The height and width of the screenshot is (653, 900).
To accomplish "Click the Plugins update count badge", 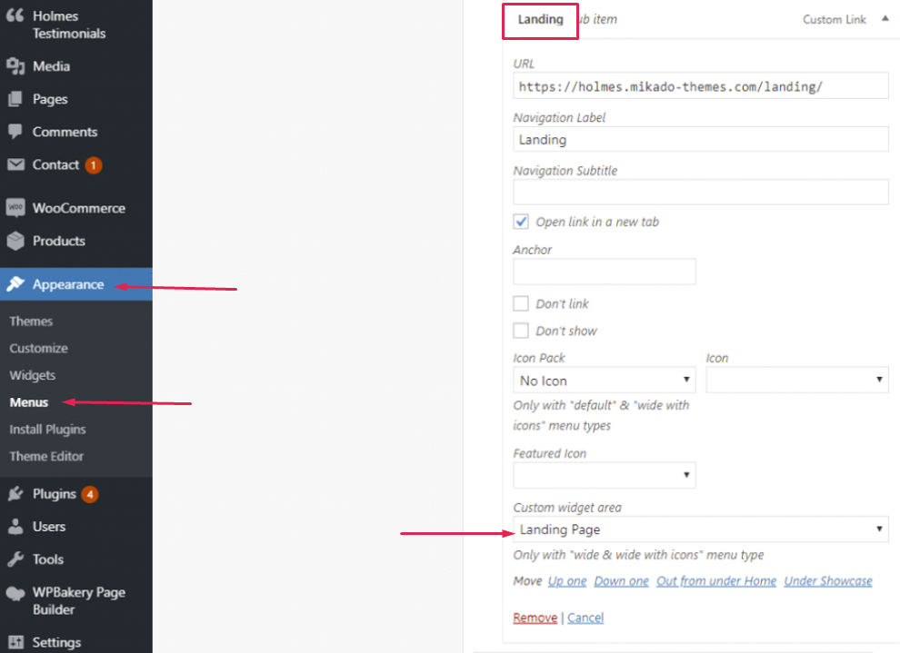I will (x=89, y=494).
